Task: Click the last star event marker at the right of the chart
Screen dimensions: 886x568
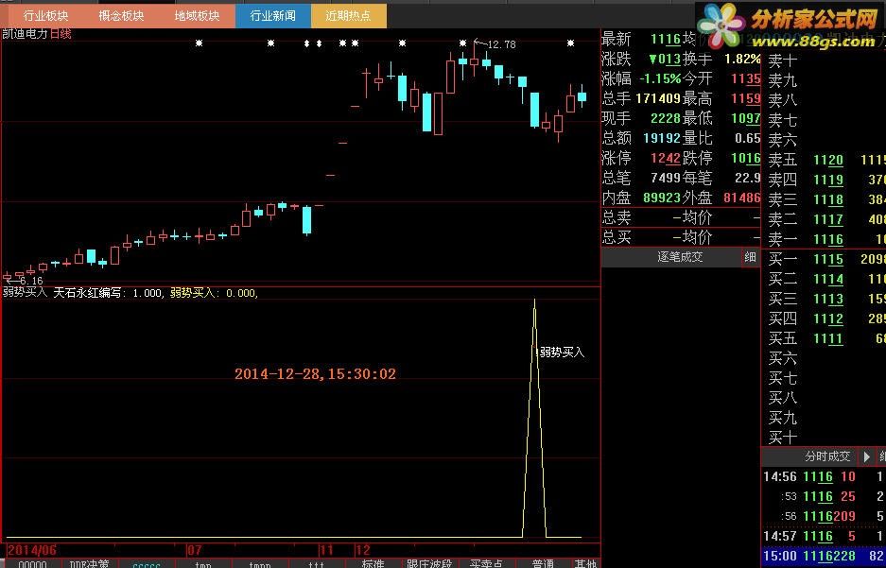Action: pyautogui.click(x=571, y=43)
